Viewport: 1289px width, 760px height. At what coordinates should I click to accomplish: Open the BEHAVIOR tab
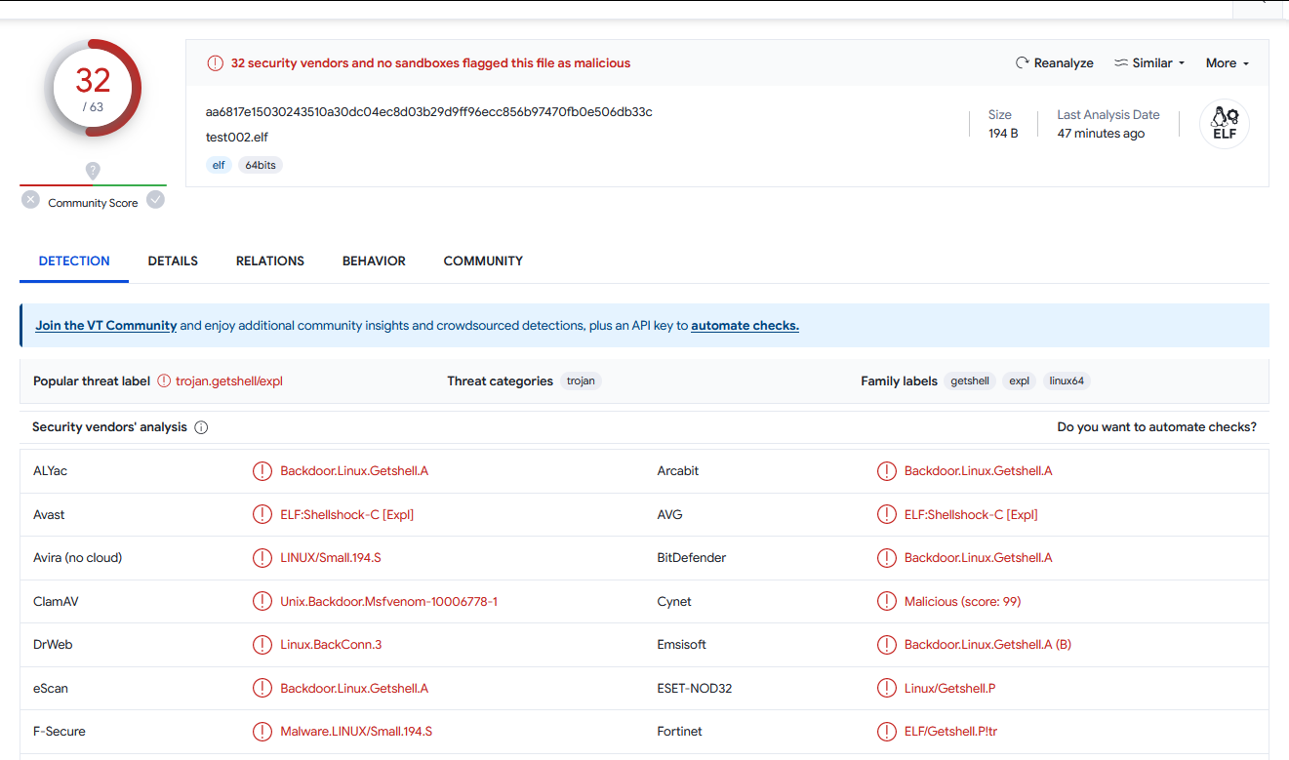pyautogui.click(x=374, y=260)
